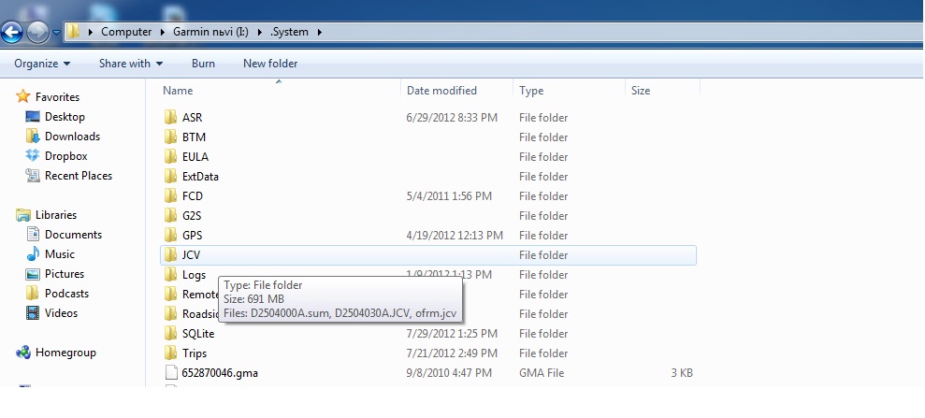Click the Back navigation arrow button
925x418 pixels.
(12, 32)
